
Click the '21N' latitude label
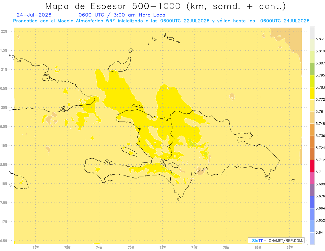click(x=4, y=70)
